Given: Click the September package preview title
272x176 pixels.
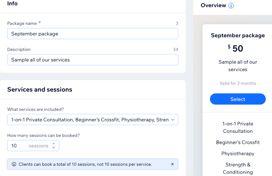Looking at the screenshot, I should pyautogui.click(x=238, y=35).
